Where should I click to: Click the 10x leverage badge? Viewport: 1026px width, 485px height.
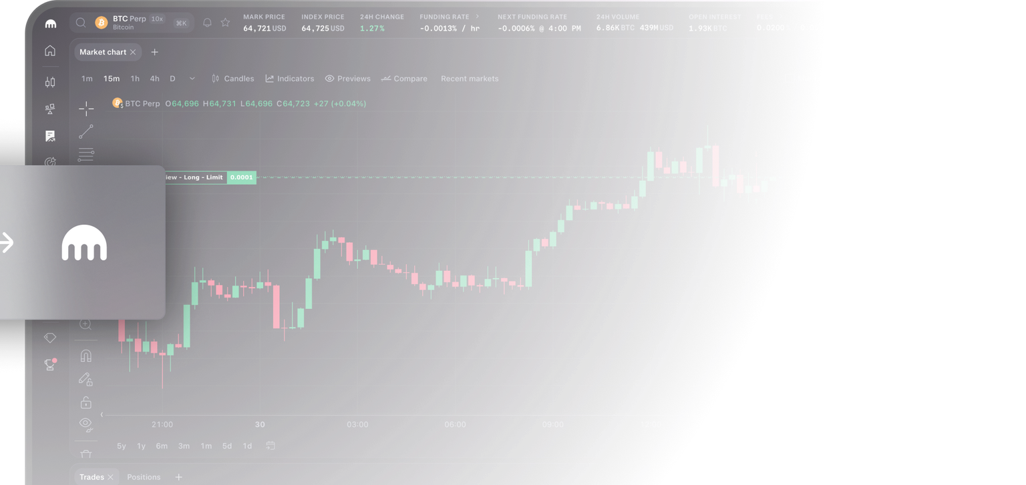pyautogui.click(x=157, y=19)
